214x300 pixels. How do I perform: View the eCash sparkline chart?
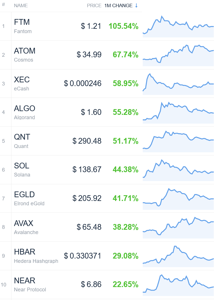tap(178, 84)
